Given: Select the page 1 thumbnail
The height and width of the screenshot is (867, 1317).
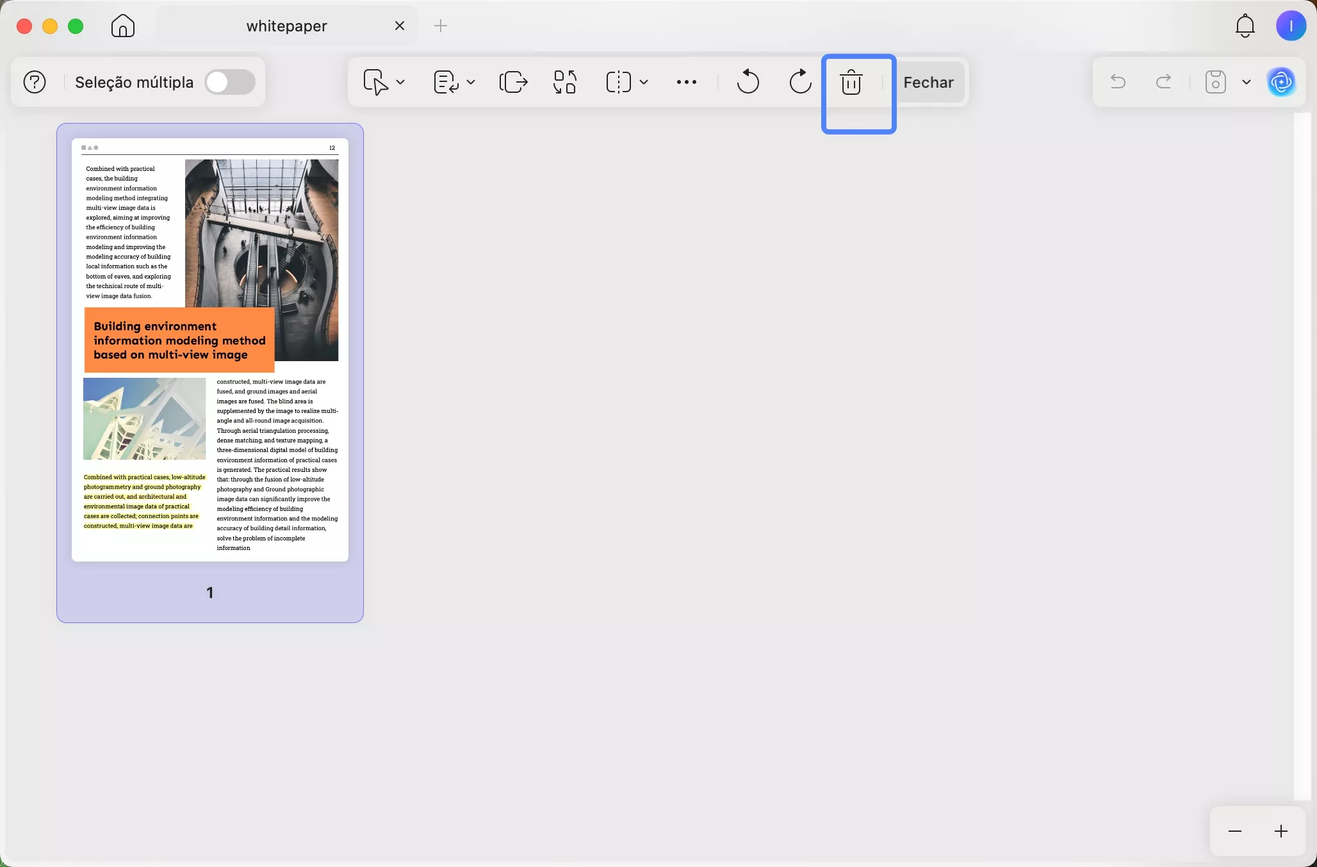Looking at the screenshot, I should pyautogui.click(x=210, y=350).
